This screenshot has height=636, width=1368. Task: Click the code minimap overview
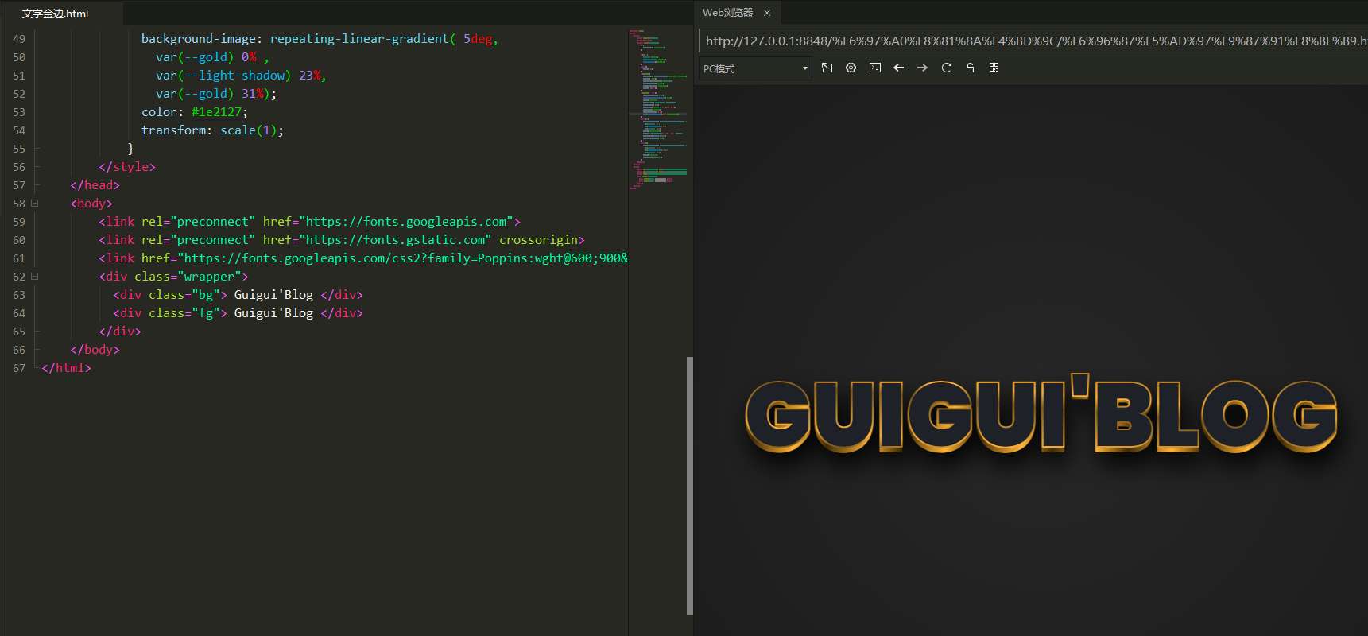pos(658,110)
